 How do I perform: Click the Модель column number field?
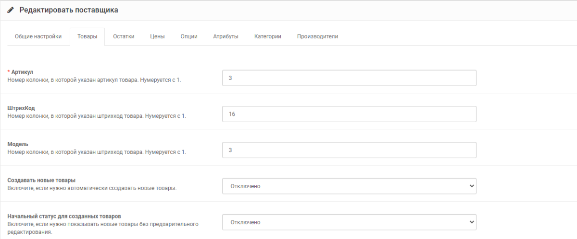click(349, 150)
